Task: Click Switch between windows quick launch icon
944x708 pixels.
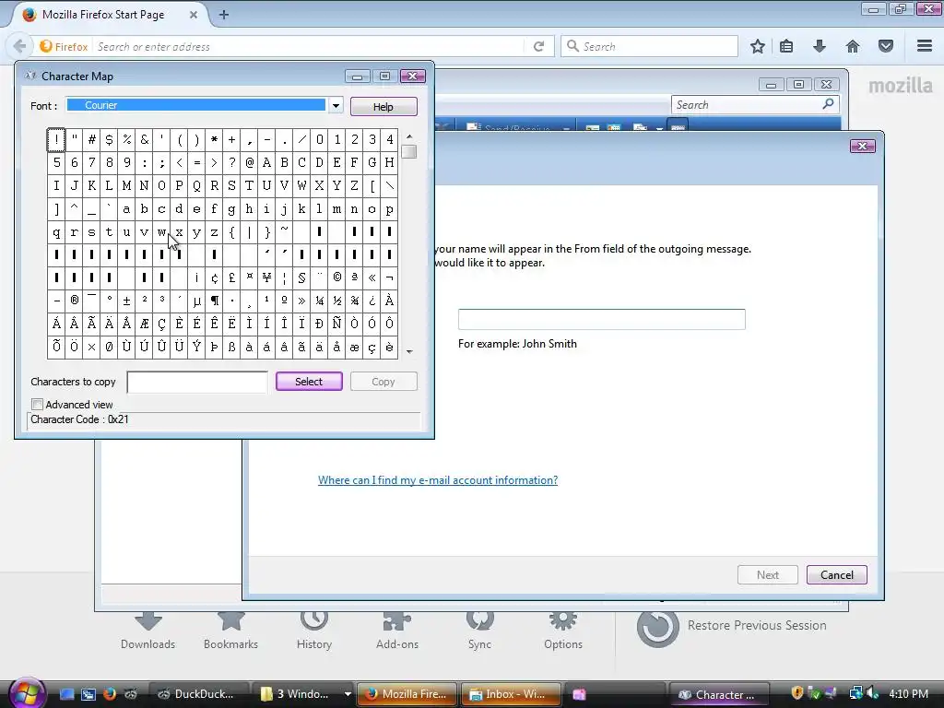Action: point(88,694)
